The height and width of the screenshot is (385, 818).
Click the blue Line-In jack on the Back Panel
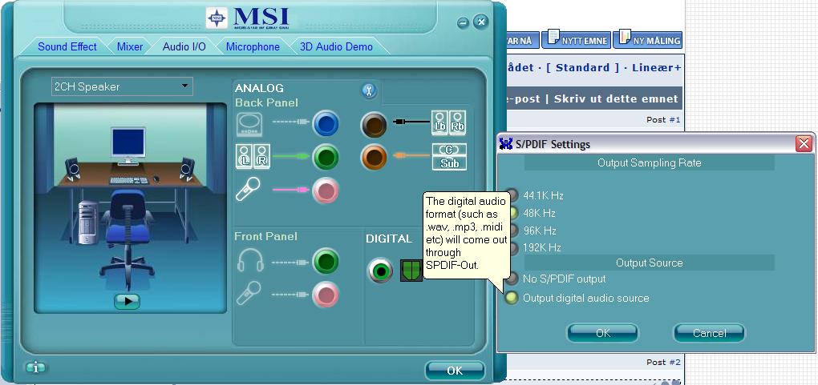click(326, 125)
